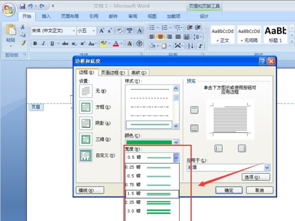The width and height of the screenshot is (295, 221).
Task: Select the 阴影 border setting
Action: pos(86,123)
